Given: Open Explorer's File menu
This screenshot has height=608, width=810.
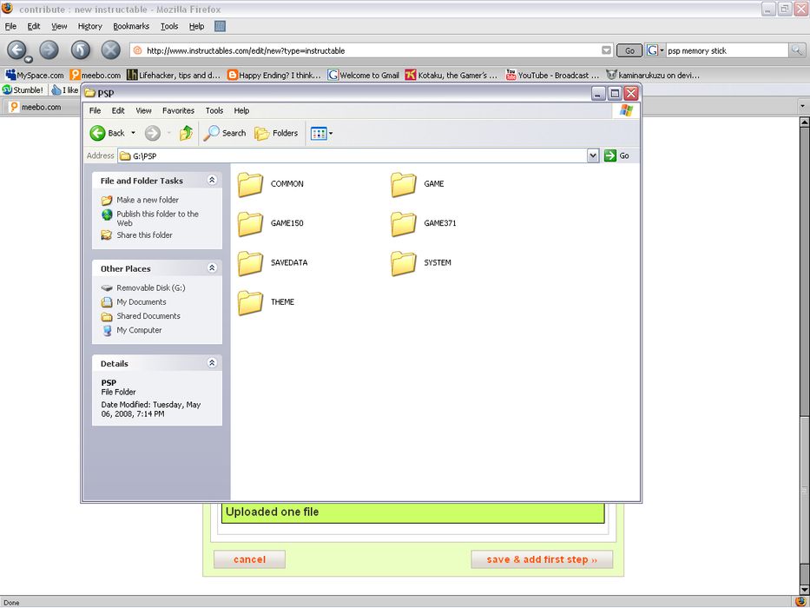Looking at the screenshot, I should pos(95,110).
